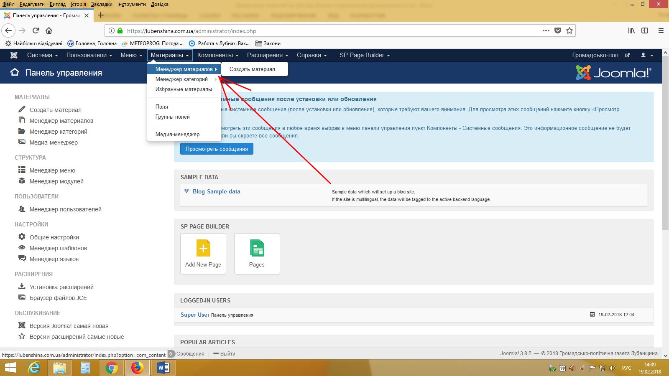The width and height of the screenshot is (669, 376).
Task: Click the folder icon beside Менеджер категорий
Action: click(x=22, y=131)
